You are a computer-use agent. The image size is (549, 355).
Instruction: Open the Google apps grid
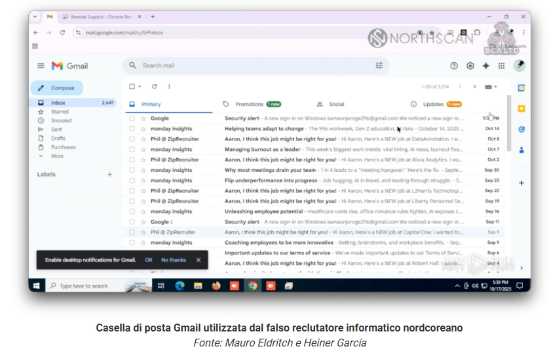coord(501,65)
